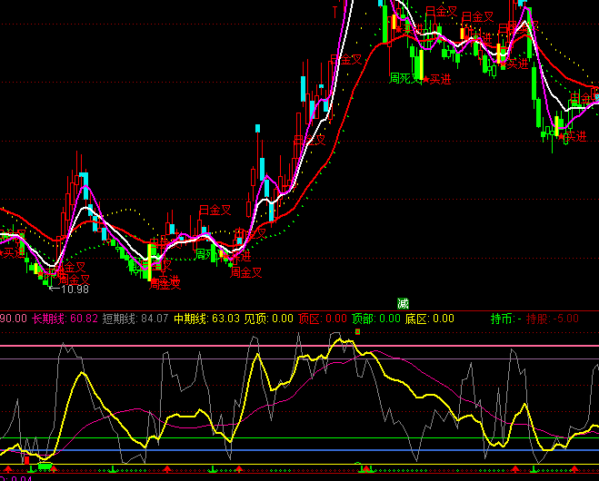Screen dimensions: 599x481
Task: Click the bold red 周金叉 label below candles
Action: click(165, 283)
